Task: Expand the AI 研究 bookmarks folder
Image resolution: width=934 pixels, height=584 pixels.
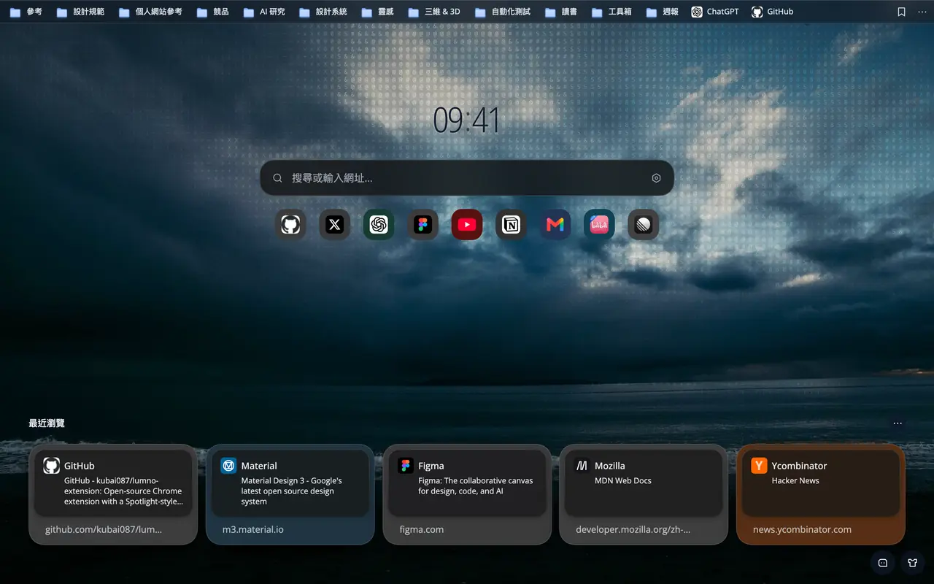Action: click(263, 12)
